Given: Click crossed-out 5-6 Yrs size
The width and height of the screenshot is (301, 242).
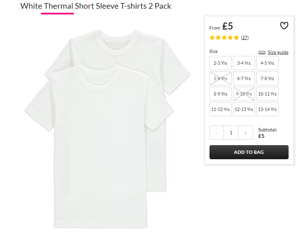Looking at the screenshot, I should tap(220, 78).
